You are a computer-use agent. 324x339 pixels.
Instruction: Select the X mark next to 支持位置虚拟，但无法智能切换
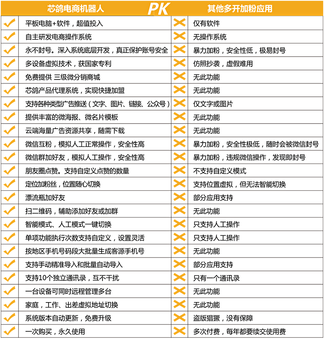pyautogui.click(x=179, y=183)
